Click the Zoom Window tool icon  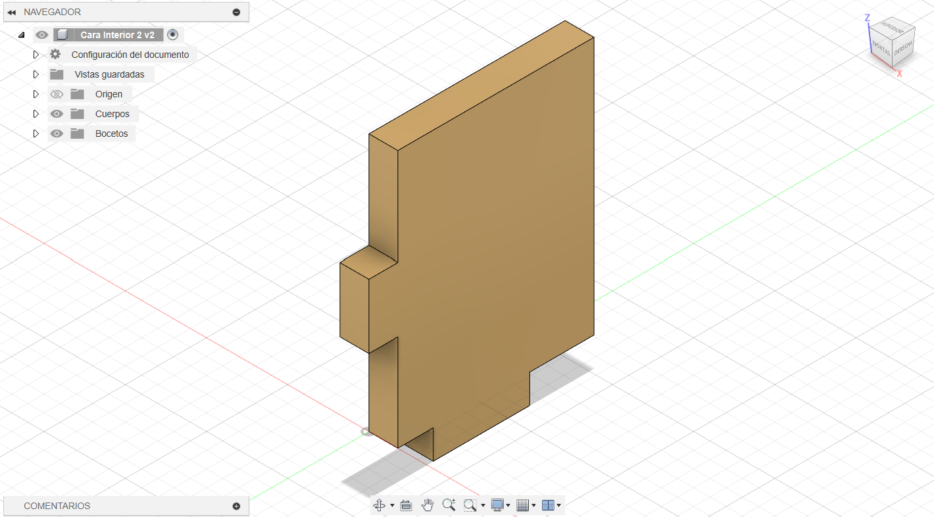[470, 505]
